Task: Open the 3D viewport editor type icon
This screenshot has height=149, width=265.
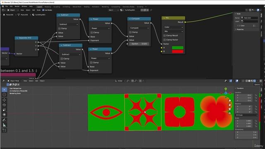Action: [3, 81]
